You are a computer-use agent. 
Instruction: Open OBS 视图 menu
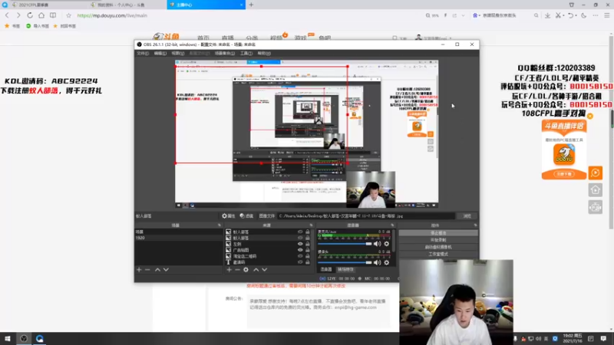pos(177,53)
